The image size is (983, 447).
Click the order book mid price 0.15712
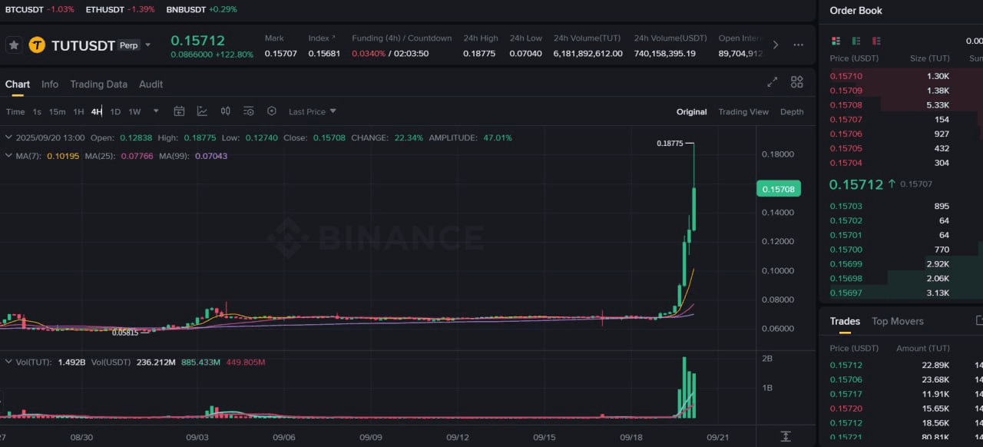[x=856, y=184]
